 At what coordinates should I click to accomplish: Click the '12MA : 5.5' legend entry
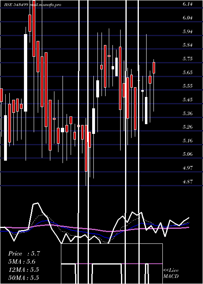point(24,270)
